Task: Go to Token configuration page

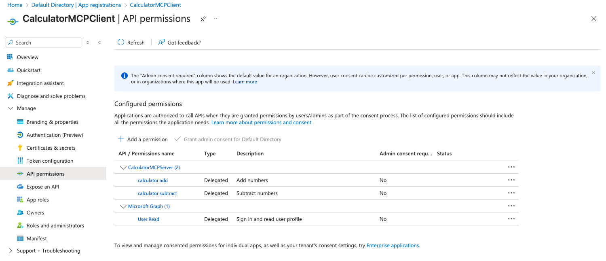Action: click(50, 161)
